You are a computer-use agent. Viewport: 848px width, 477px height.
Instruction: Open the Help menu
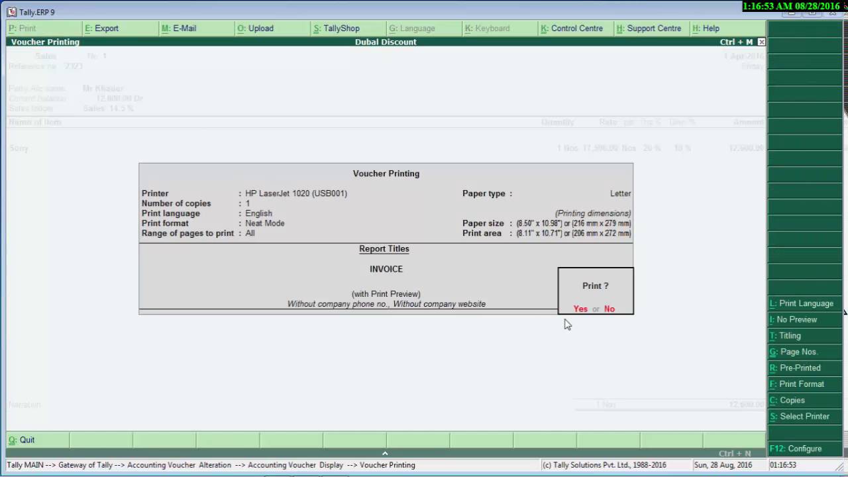(727, 28)
